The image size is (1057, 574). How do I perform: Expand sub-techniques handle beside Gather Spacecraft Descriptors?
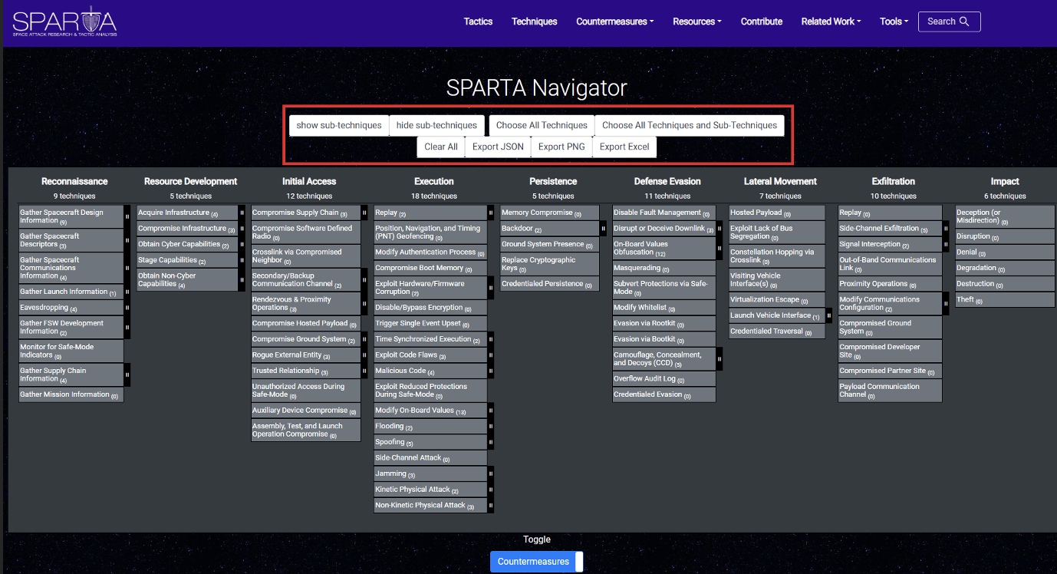(x=127, y=240)
